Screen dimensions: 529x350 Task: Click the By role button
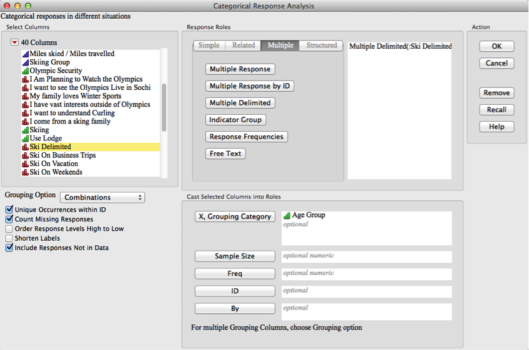click(235, 309)
